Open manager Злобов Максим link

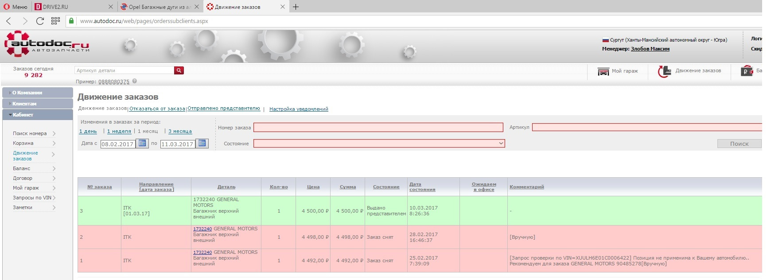click(650, 49)
